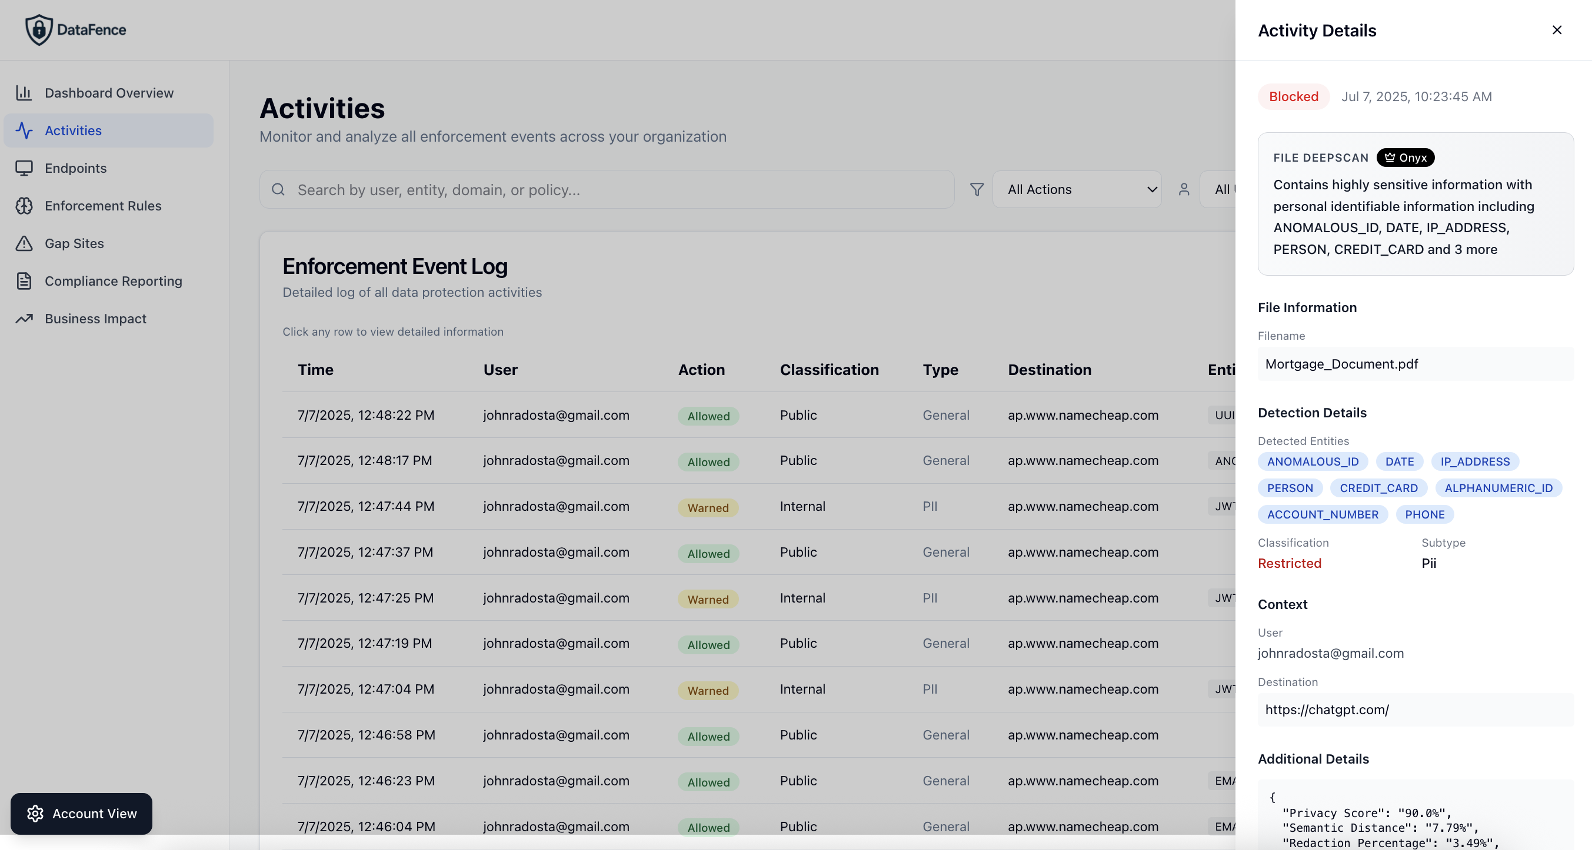Click the Account View button
1592x850 pixels.
coord(82,814)
